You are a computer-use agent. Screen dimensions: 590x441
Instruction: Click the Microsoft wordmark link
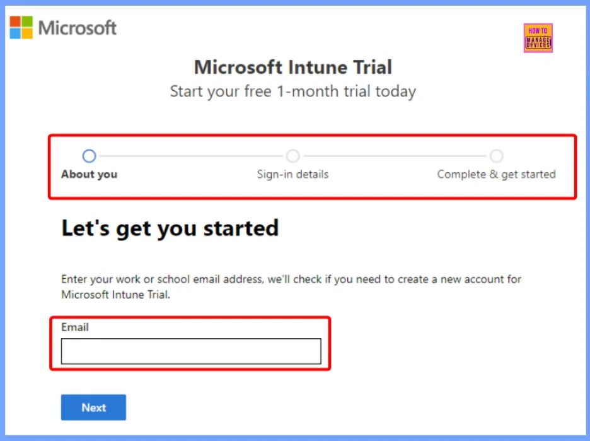[x=77, y=28]
